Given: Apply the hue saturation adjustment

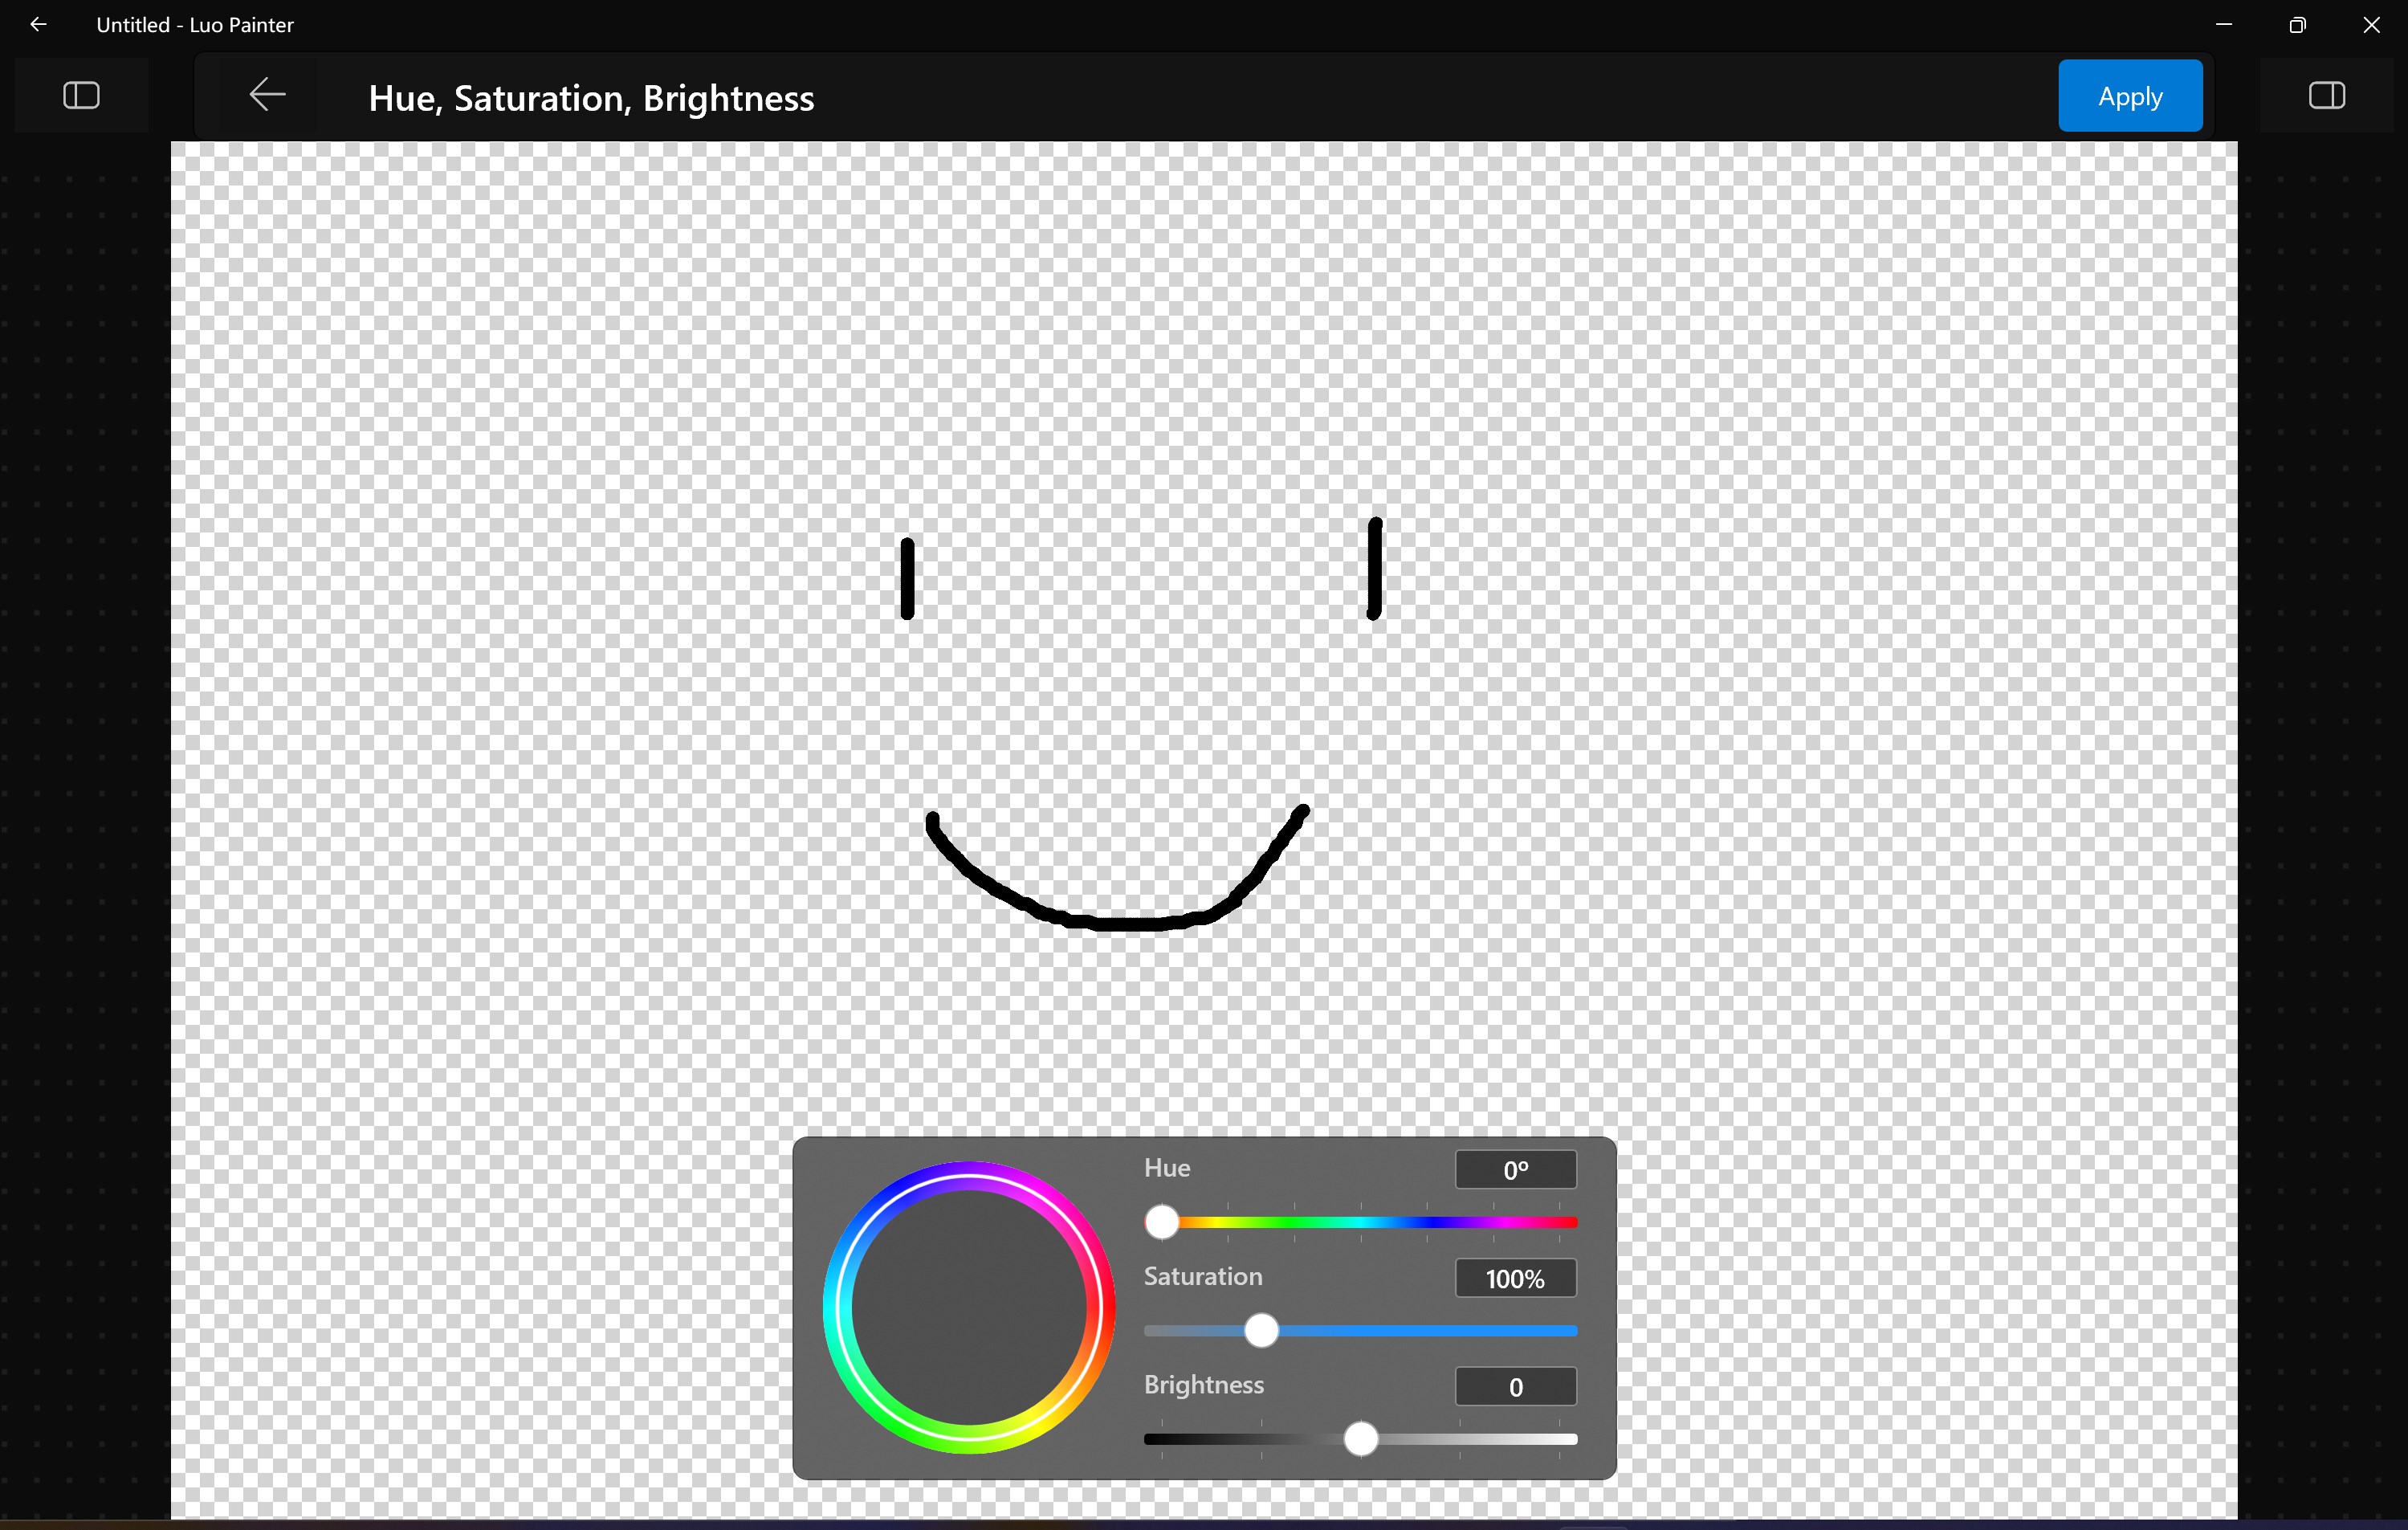Looking at the screenshot, I should coord(2130,95).
